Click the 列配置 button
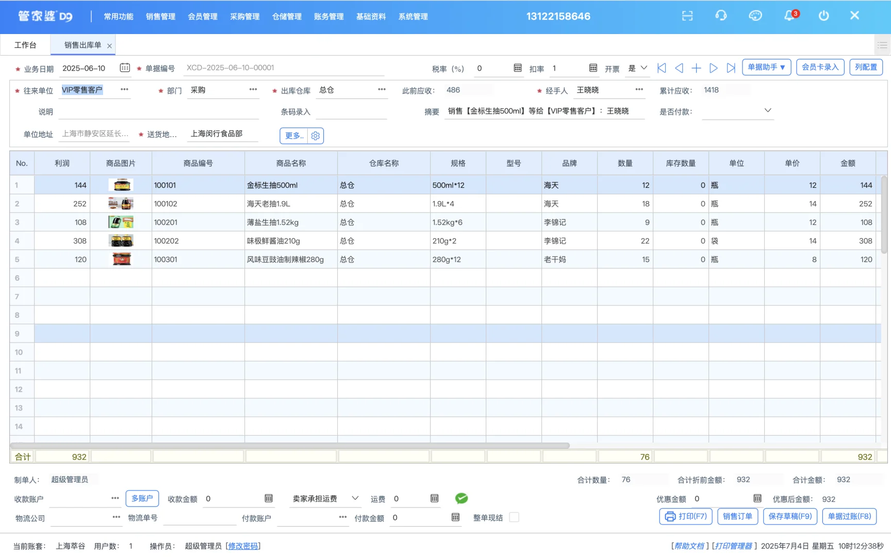The width and height of the screenshot is (891, 557). (866, 68)
